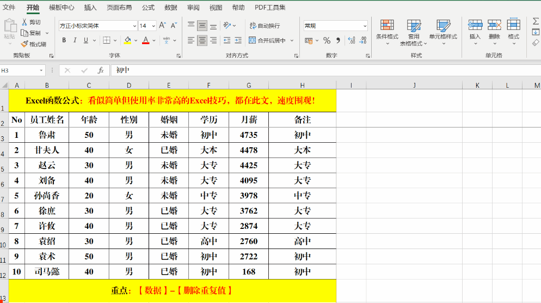Decrease font size with the small A
The image size is (541, 303).
coord(174,26)
